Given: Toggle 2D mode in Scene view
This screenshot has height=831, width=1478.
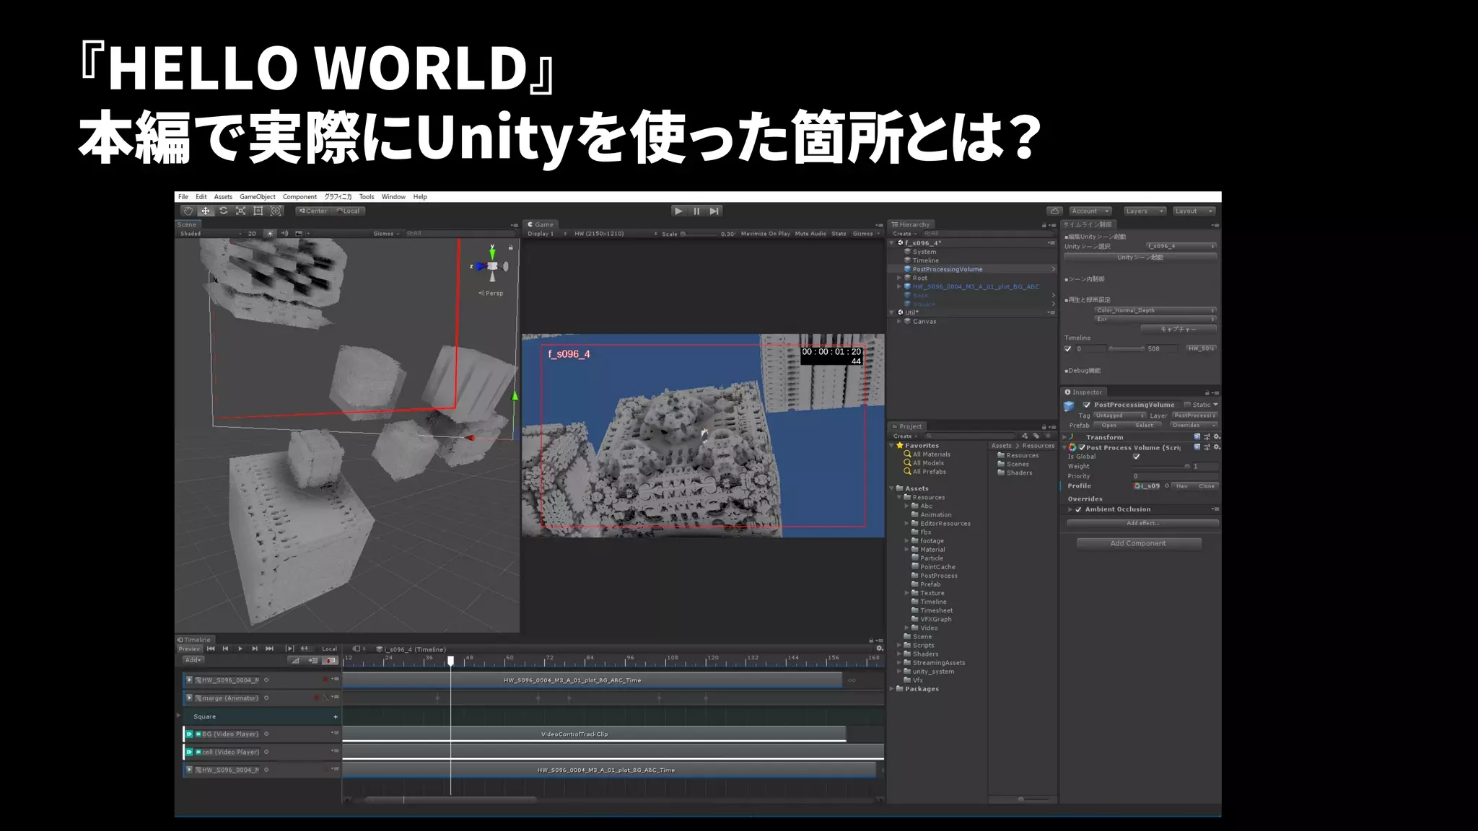Looking at the screenshot, I should click(x=252, y=234).
